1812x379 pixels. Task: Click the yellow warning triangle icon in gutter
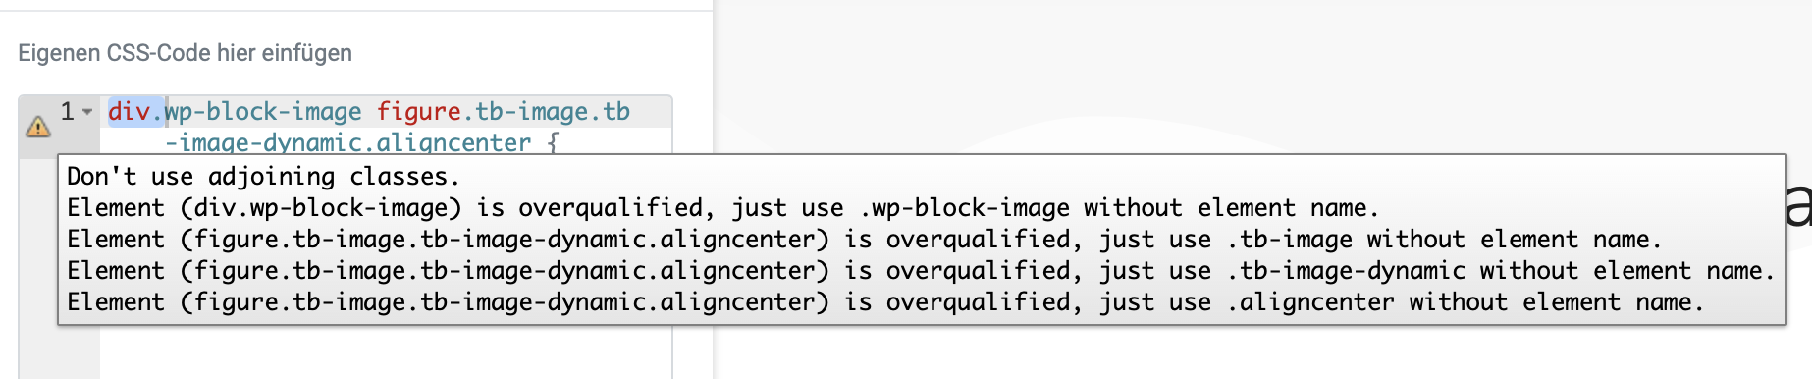38,126
